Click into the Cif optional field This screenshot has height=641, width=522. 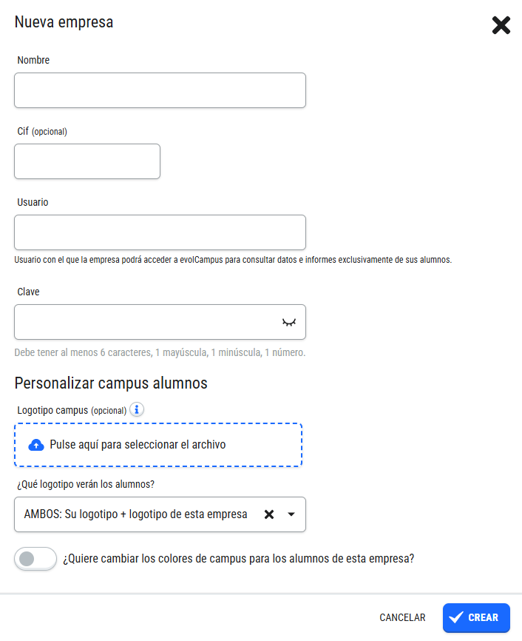87,161
